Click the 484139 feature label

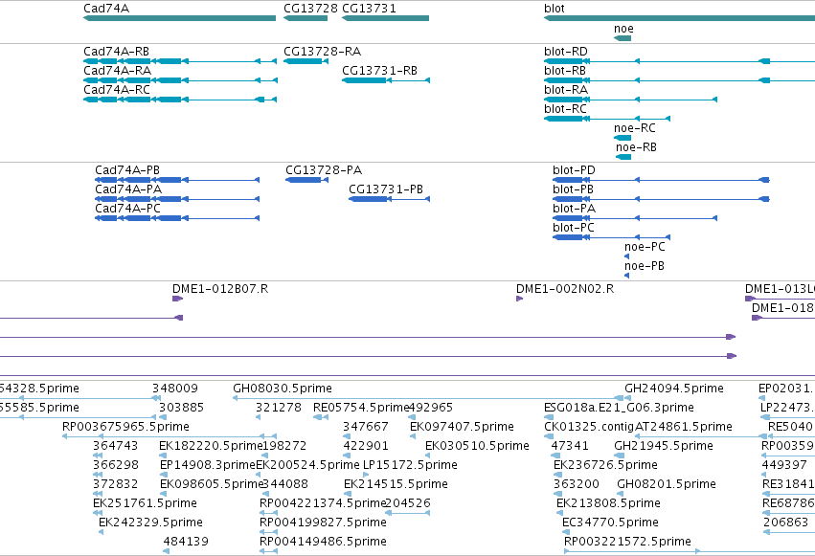[x=186, y=543]
